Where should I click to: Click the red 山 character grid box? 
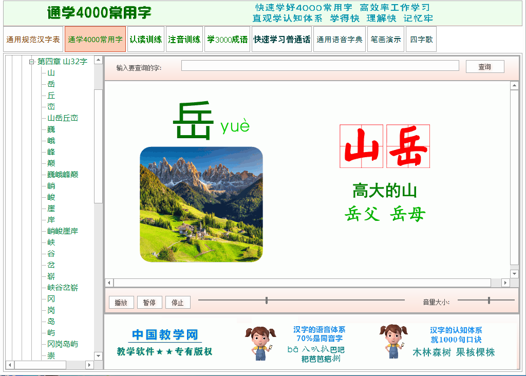(x=362, y=146)
